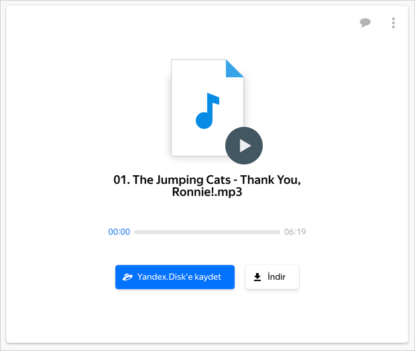Click the elapsed time 00:00 label
The image size is (415, 351).
tap(119, 232)
